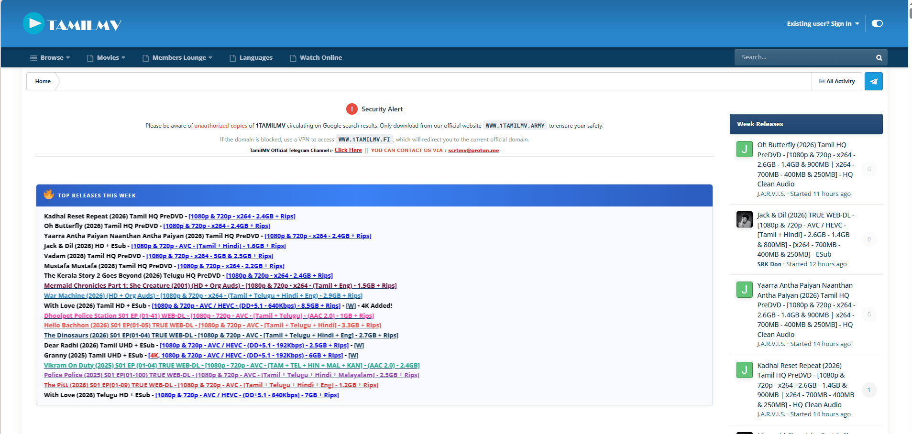The width and height of the screenshot is (912, 434).
Task: Open the Telegram paper-plane button
Action: [x=873, y=81]
